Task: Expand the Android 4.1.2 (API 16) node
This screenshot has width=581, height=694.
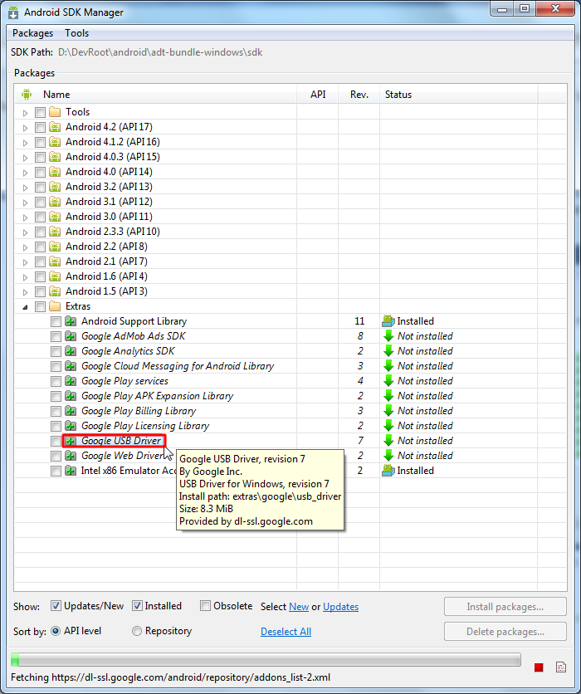Action: pos(25,143)
